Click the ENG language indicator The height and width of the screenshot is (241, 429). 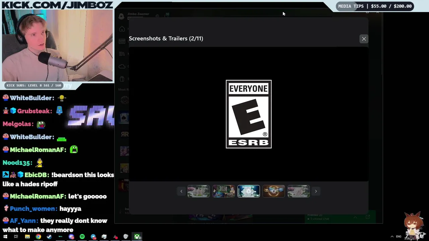coord(399,237)
